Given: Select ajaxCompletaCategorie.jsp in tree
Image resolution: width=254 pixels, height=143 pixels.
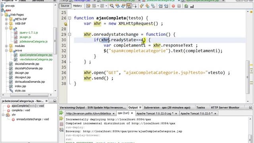Looking at the screenshot, I should (x=36, y=55).
